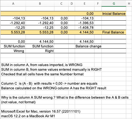The width and height of the screenshot is (132, 119).
Task: Click the 'Inicial Balance' label cell
Action: (114, 14)
